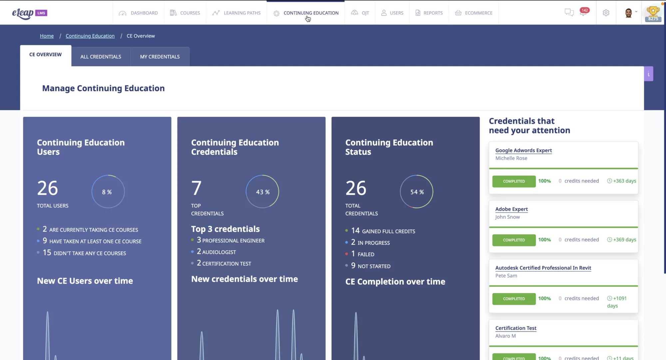
Task: Click clock icon beside +1091 days
Action: tap(609, 298)
